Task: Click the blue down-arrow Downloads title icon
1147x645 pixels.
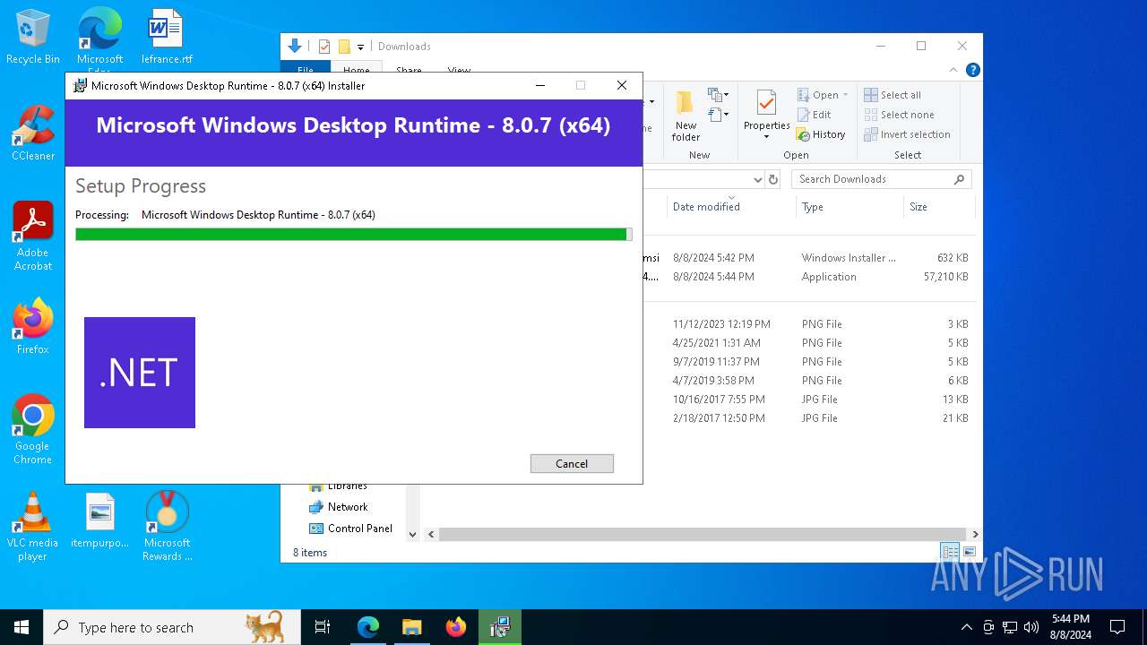Action: pos(295,46)
